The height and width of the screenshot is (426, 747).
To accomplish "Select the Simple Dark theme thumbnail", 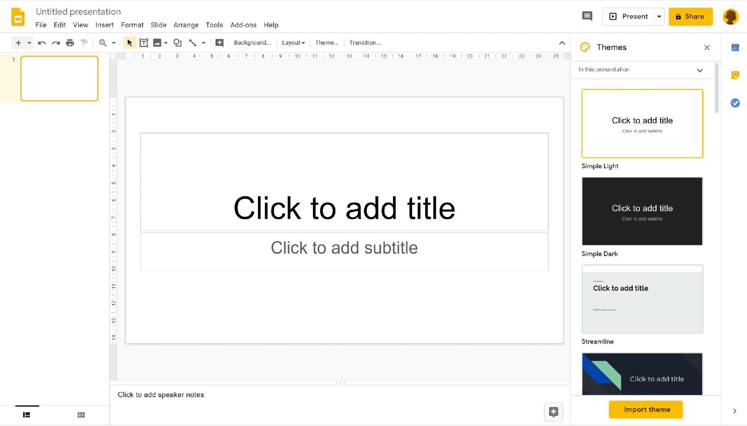I will (x=642, y=211).
